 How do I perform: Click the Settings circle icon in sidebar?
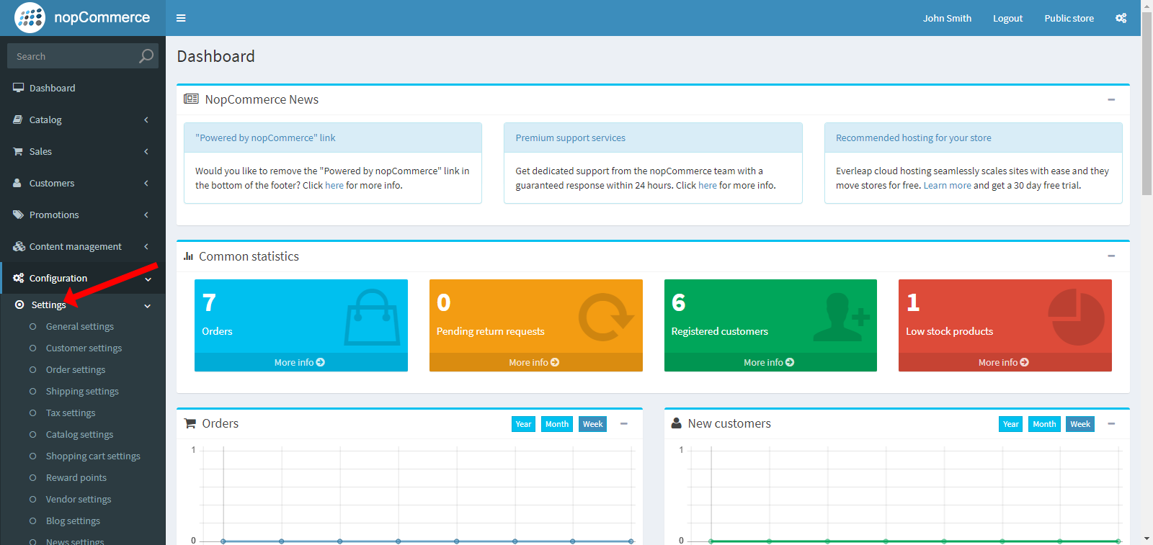click(19, 305)
